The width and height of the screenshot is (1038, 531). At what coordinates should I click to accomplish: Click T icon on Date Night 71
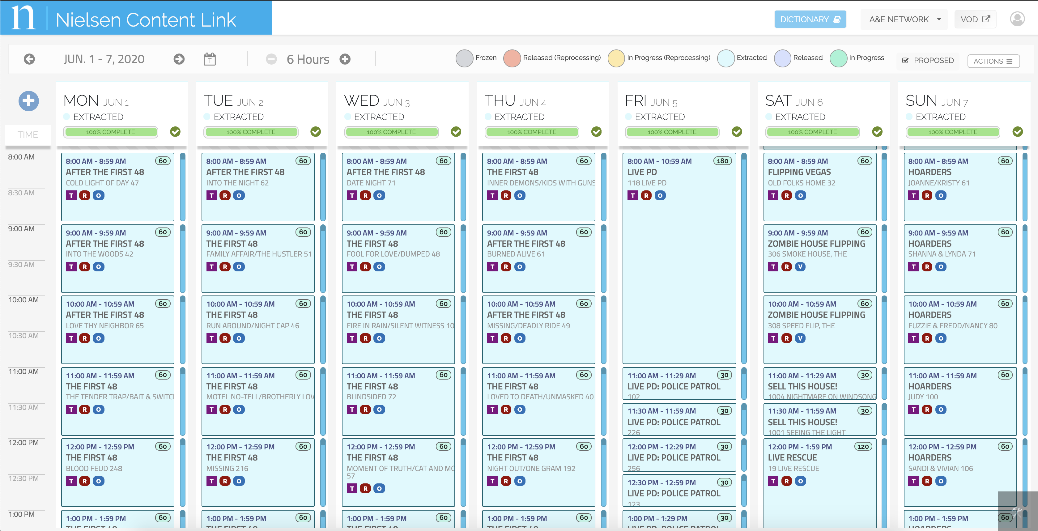[352, 195]
